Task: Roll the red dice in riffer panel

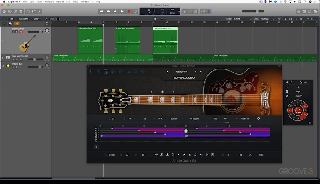Action: [x=298, y=110]
